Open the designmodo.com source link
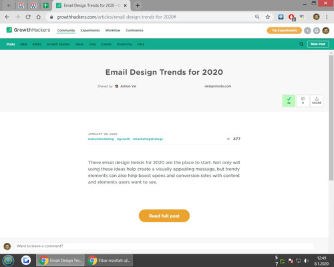Image resolution: width=334 pixels, height=267 pixels. (218, 86)
